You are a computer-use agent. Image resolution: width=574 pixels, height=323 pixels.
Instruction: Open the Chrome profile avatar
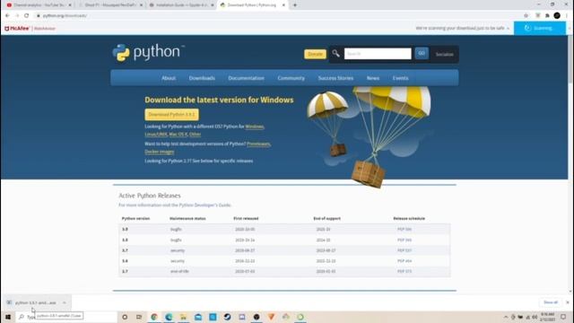(557, 16)
